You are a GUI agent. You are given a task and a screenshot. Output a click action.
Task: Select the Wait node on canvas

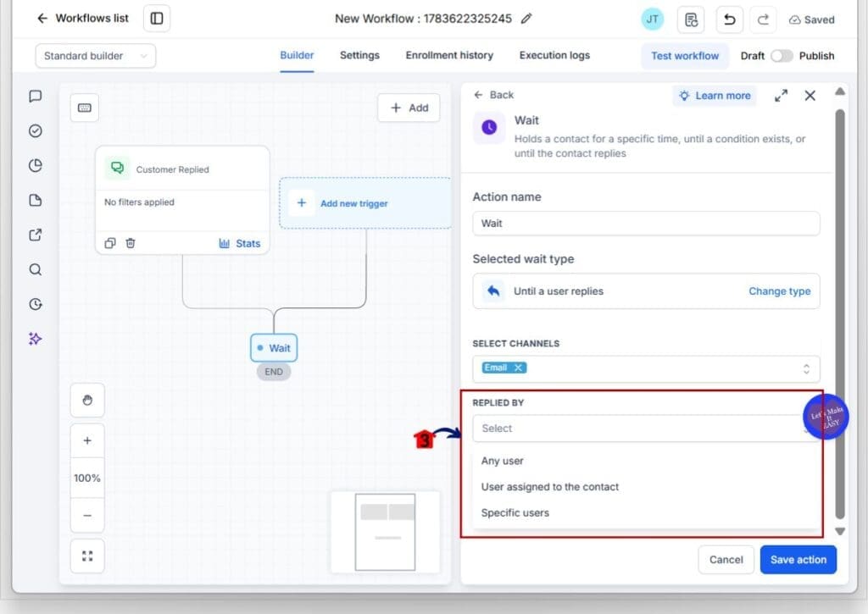click(x=274, y=348)
